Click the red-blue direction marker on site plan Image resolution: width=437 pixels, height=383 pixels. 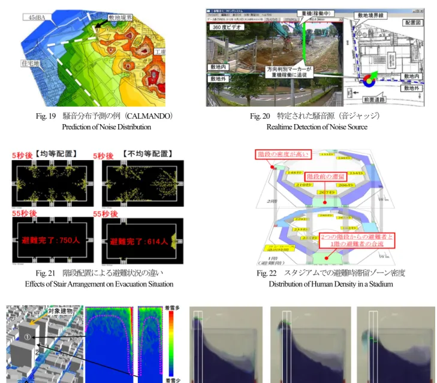click(x=369, y=80)
